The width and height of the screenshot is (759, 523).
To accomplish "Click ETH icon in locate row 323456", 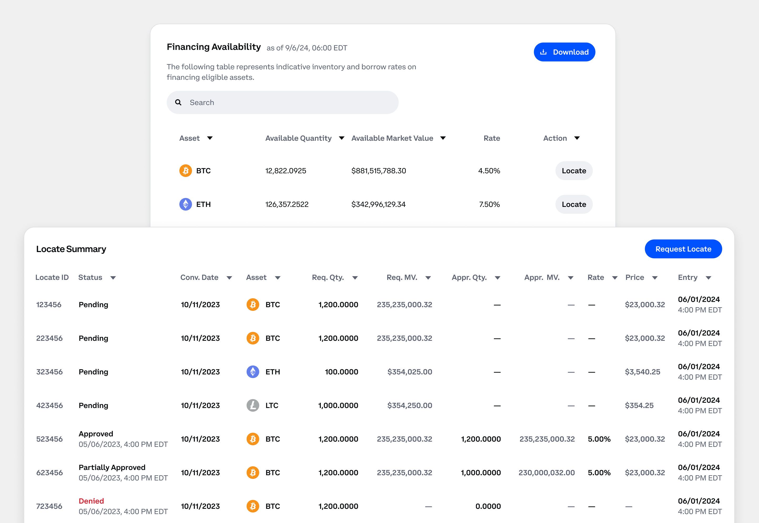I will coord(253,372).
